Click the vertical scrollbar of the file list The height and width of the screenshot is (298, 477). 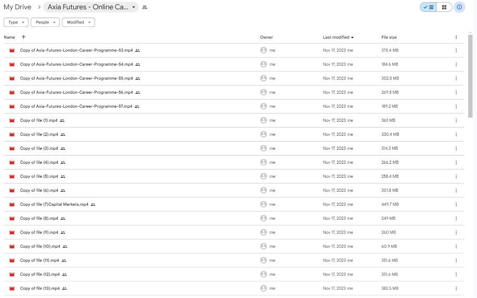point(470,78)
